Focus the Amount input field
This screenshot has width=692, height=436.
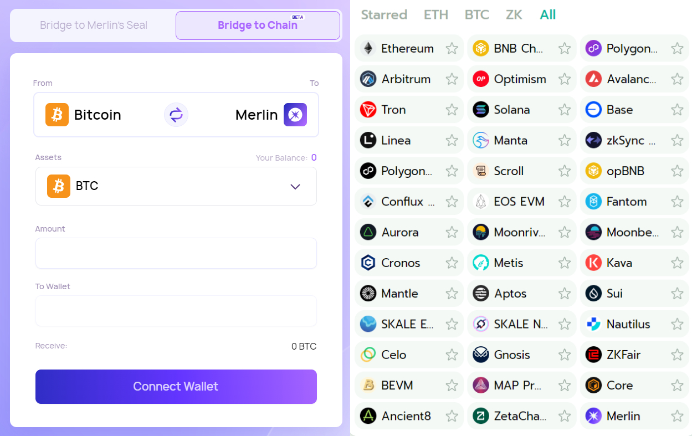(176, 253)
